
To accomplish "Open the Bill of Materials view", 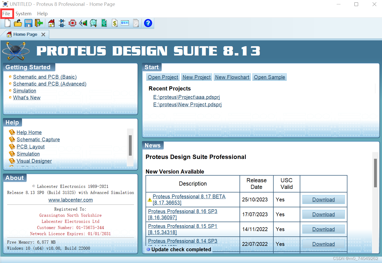I will point(115,23).
